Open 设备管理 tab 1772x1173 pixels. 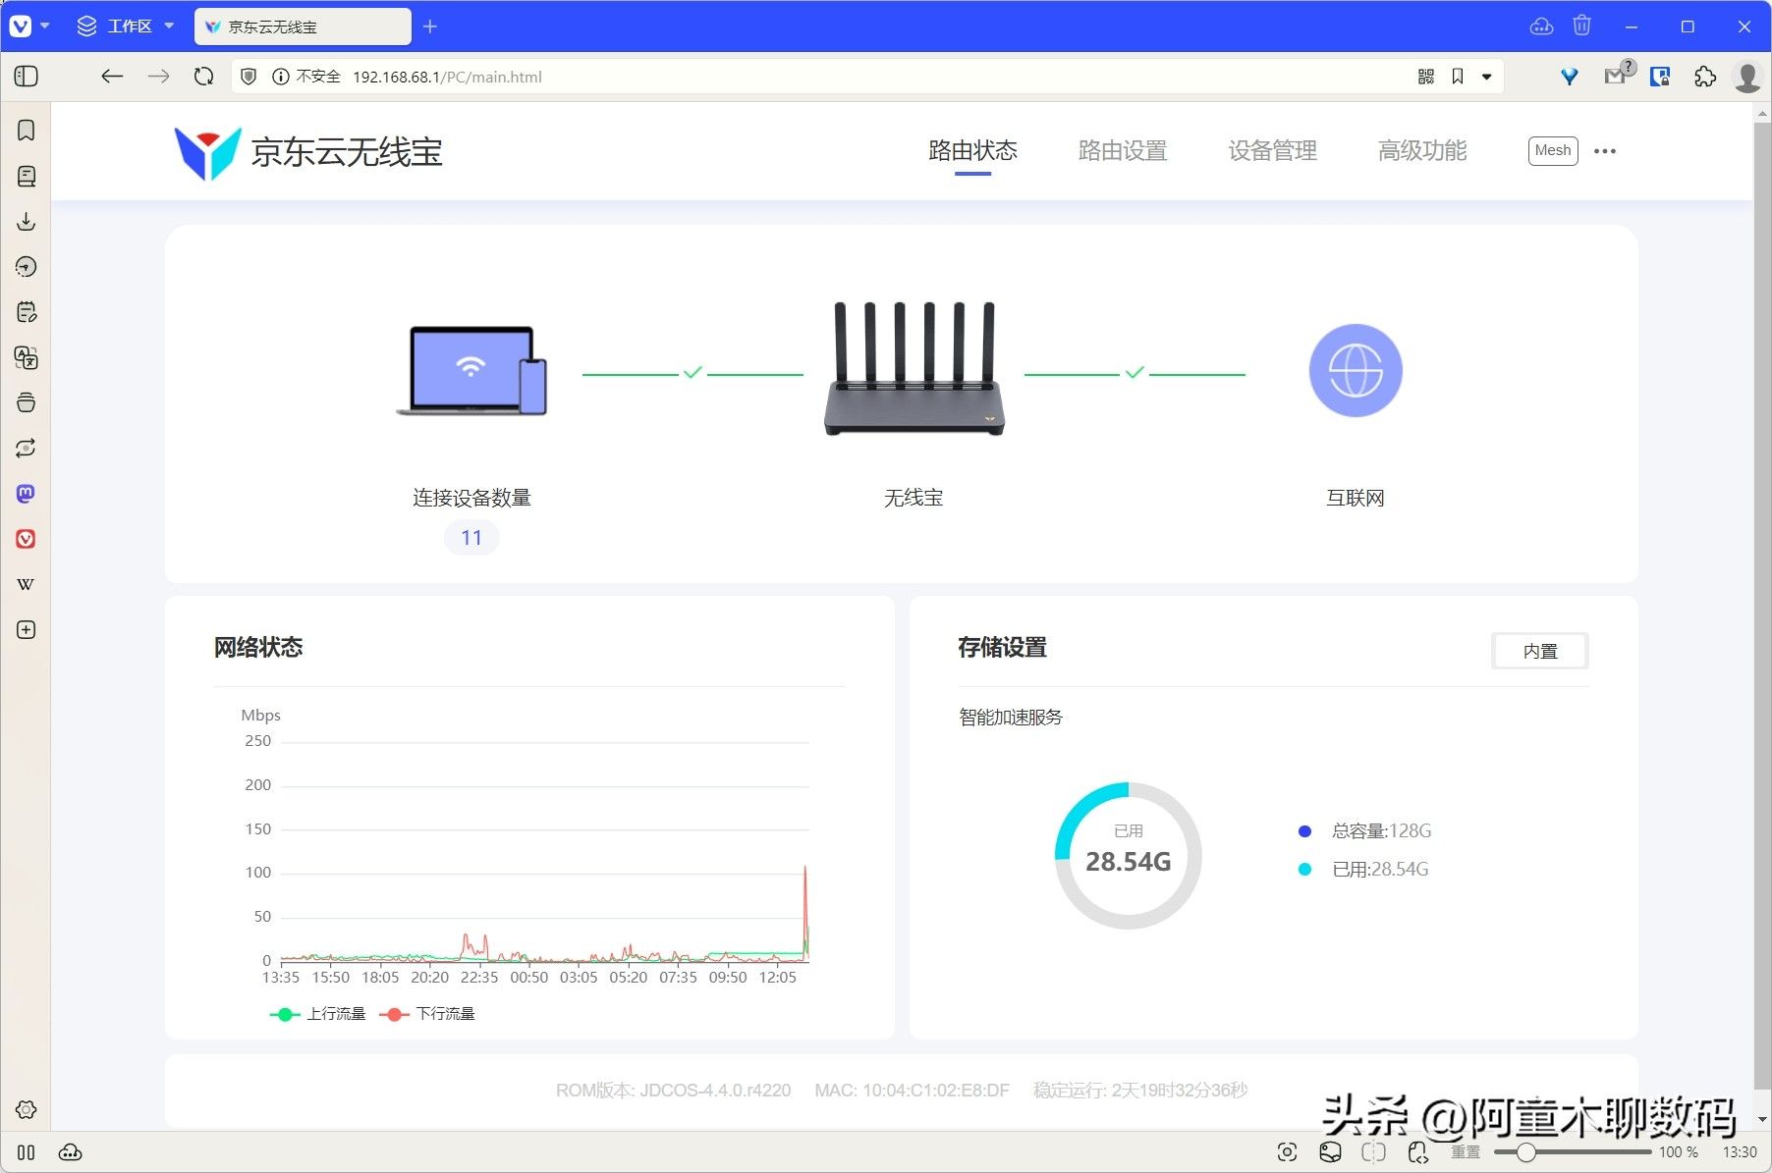click(1272, 151)
